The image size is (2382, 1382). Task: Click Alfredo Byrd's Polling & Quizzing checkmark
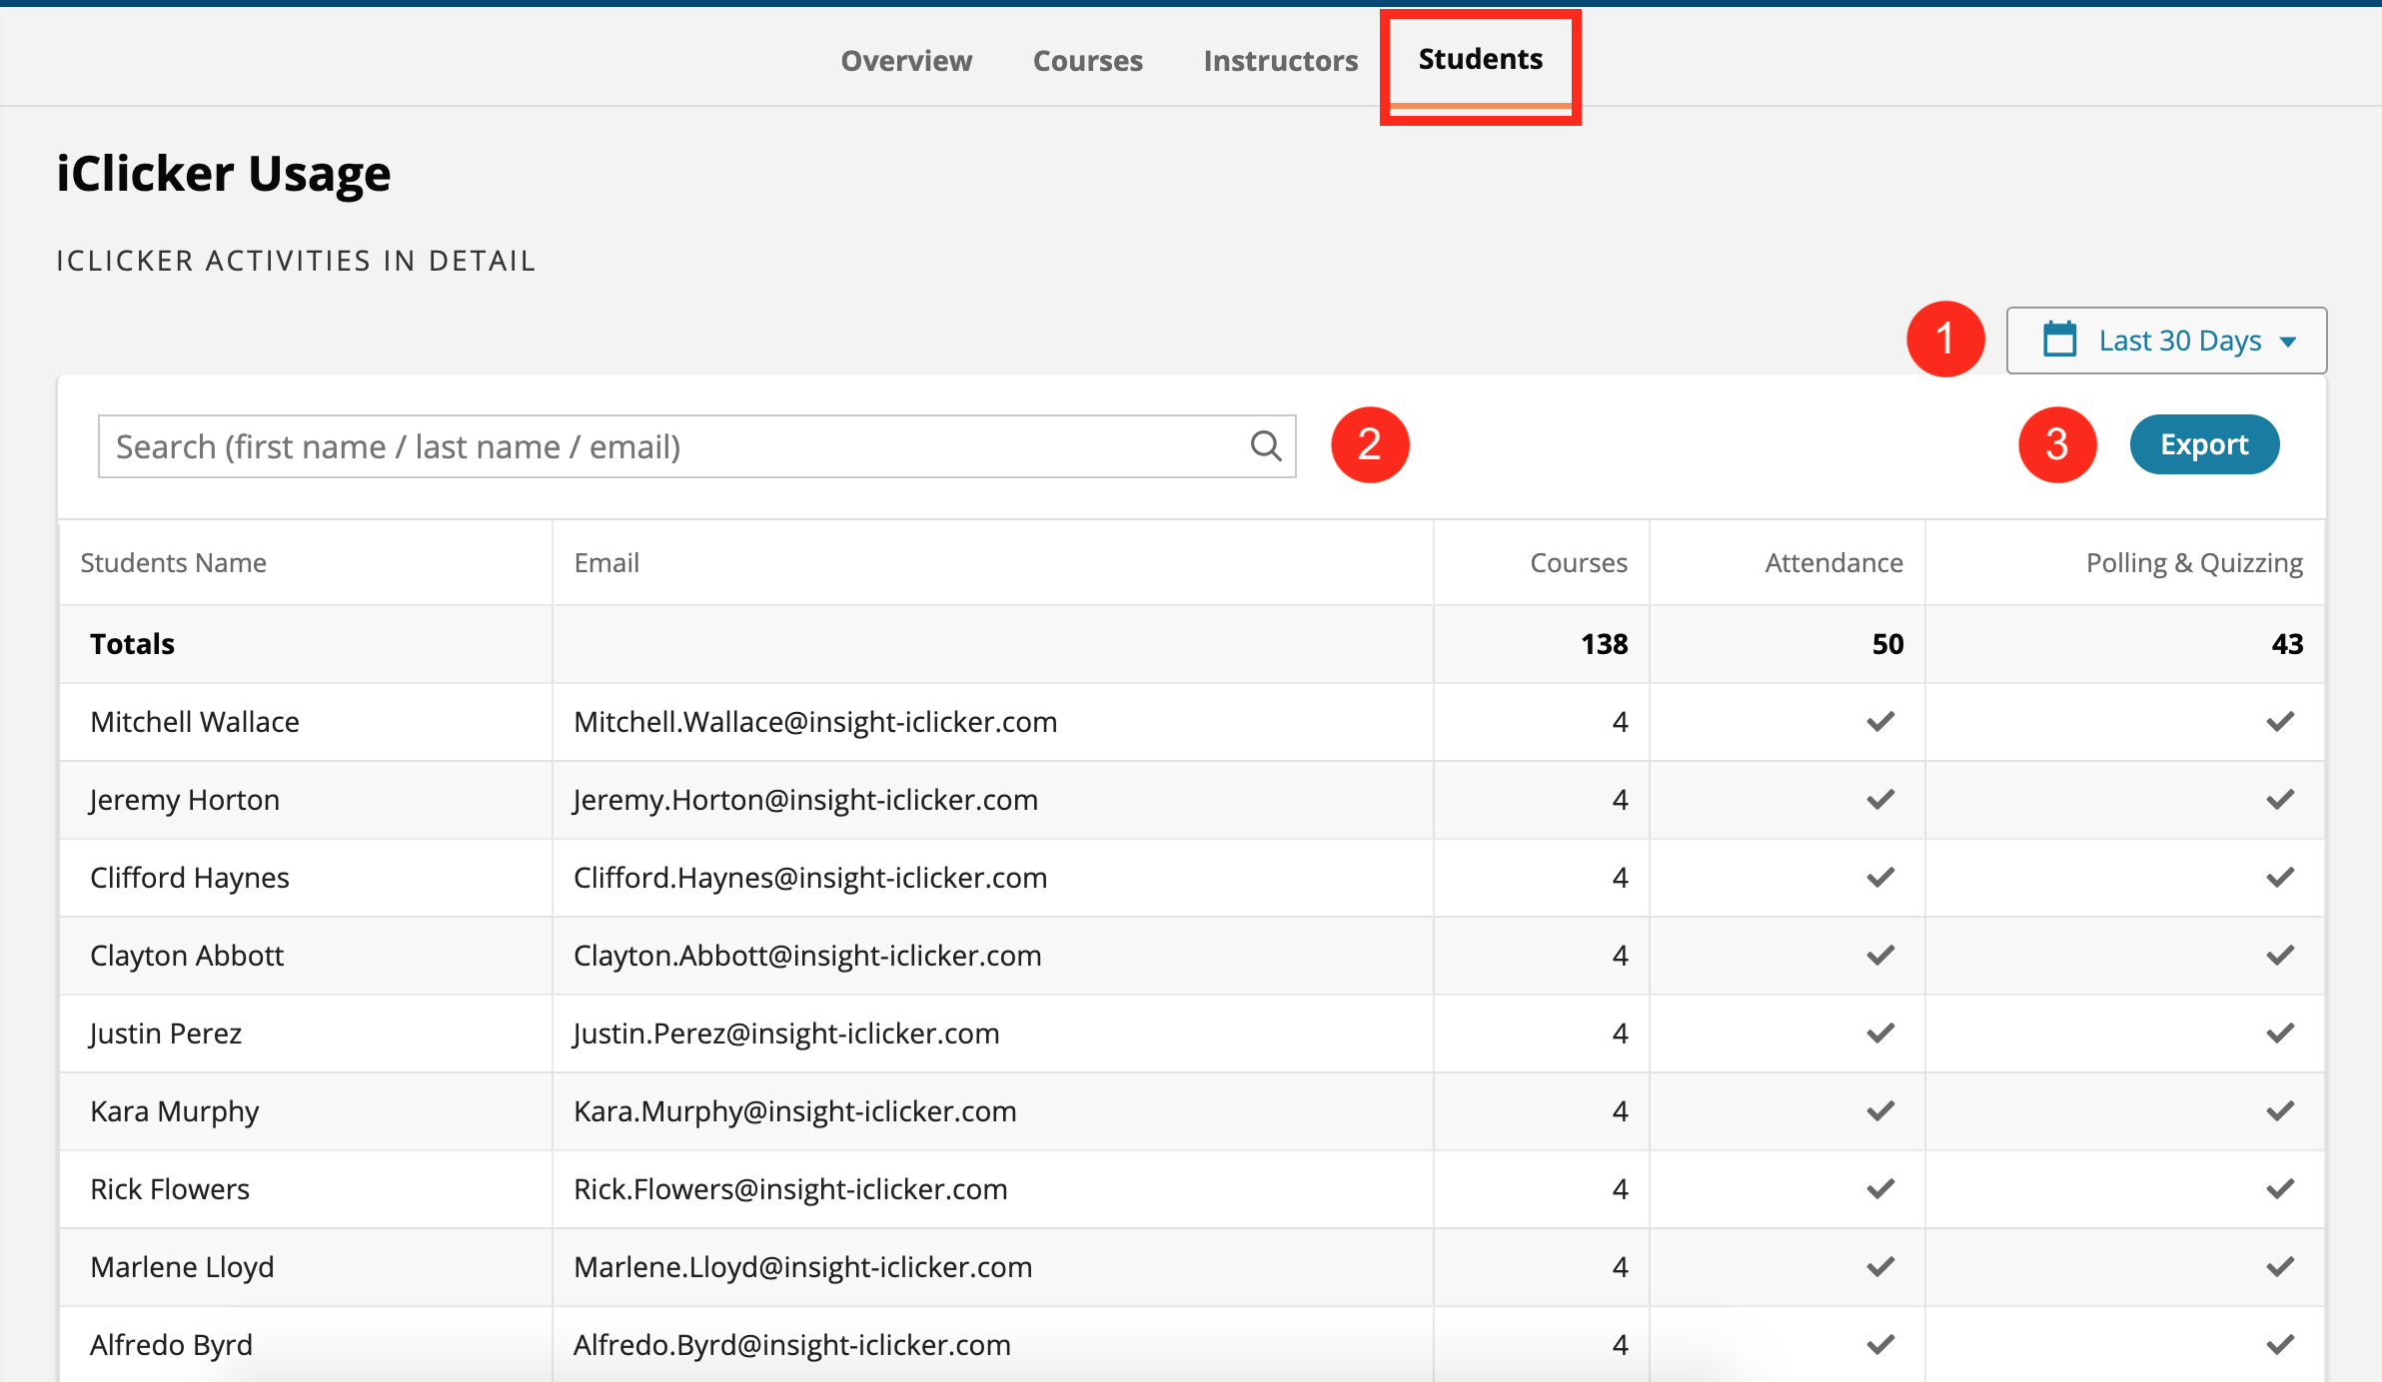2281,1344
